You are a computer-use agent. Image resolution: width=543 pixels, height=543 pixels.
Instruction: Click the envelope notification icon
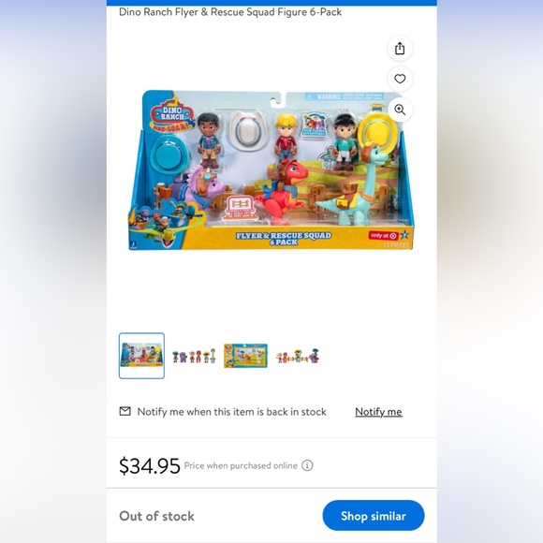[x=125, y=411]
